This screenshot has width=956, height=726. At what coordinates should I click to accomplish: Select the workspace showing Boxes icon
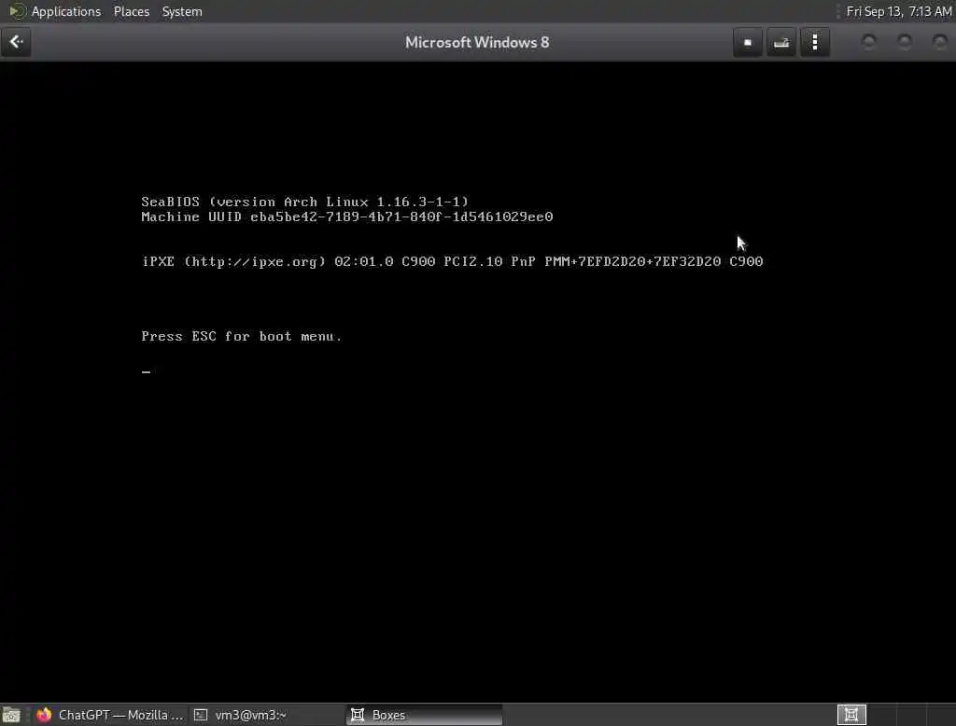point(851,715)
